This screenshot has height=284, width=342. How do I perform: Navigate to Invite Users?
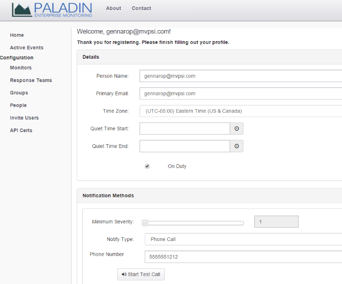click(x=24, y=118)
